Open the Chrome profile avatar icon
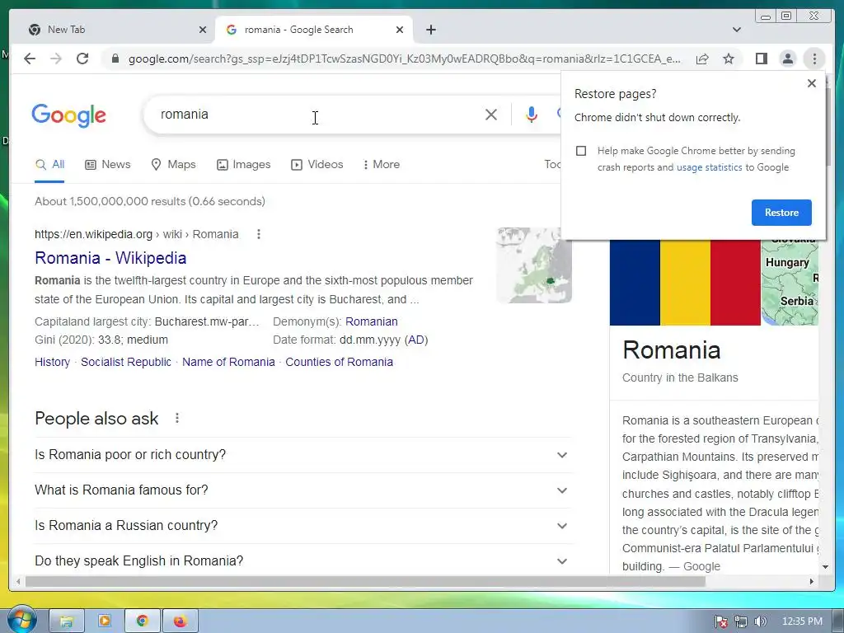 click(787, 59)
